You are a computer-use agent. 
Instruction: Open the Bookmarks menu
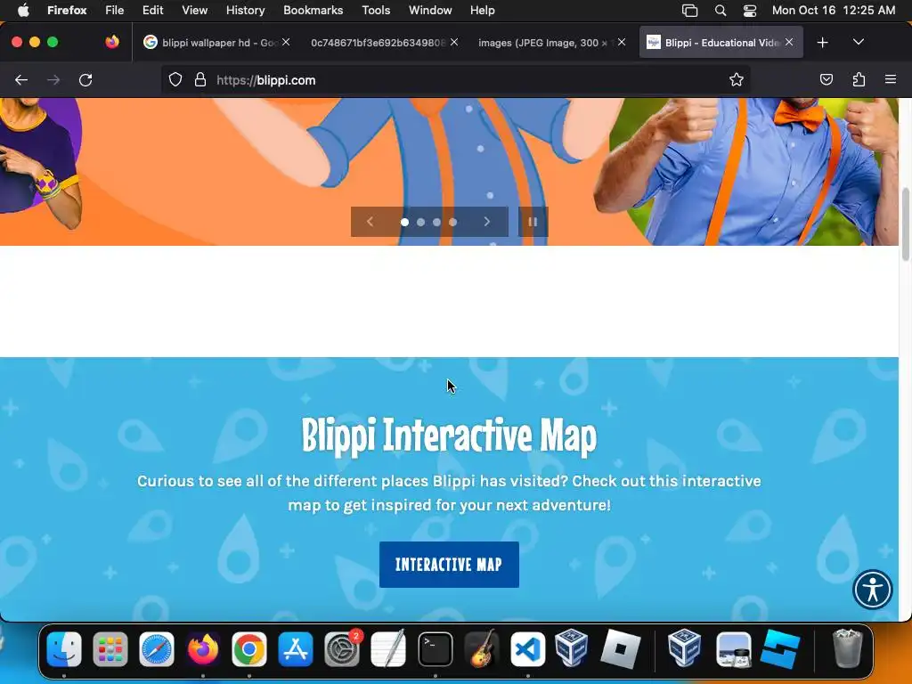[x=313, y=10]
